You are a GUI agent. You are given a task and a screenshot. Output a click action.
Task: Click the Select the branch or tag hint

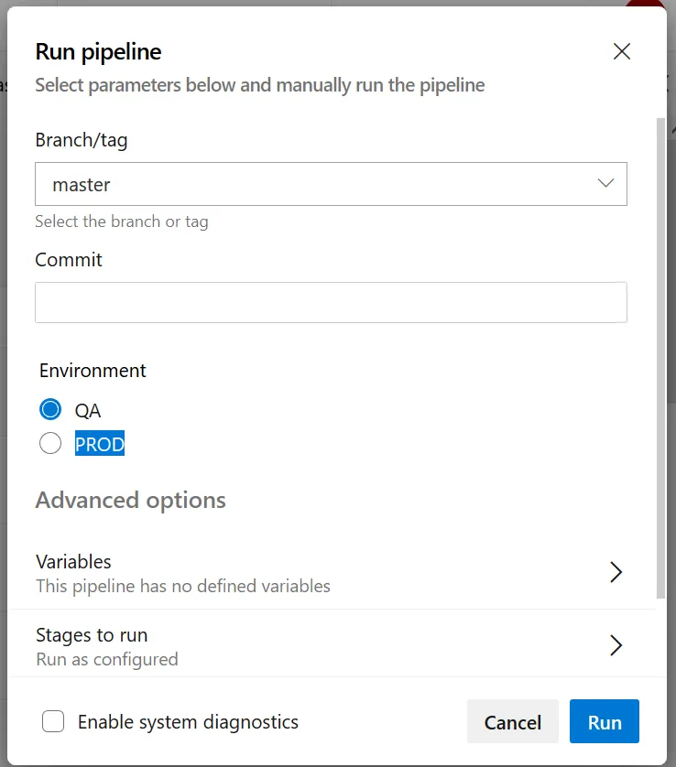(x=122, y=221)
